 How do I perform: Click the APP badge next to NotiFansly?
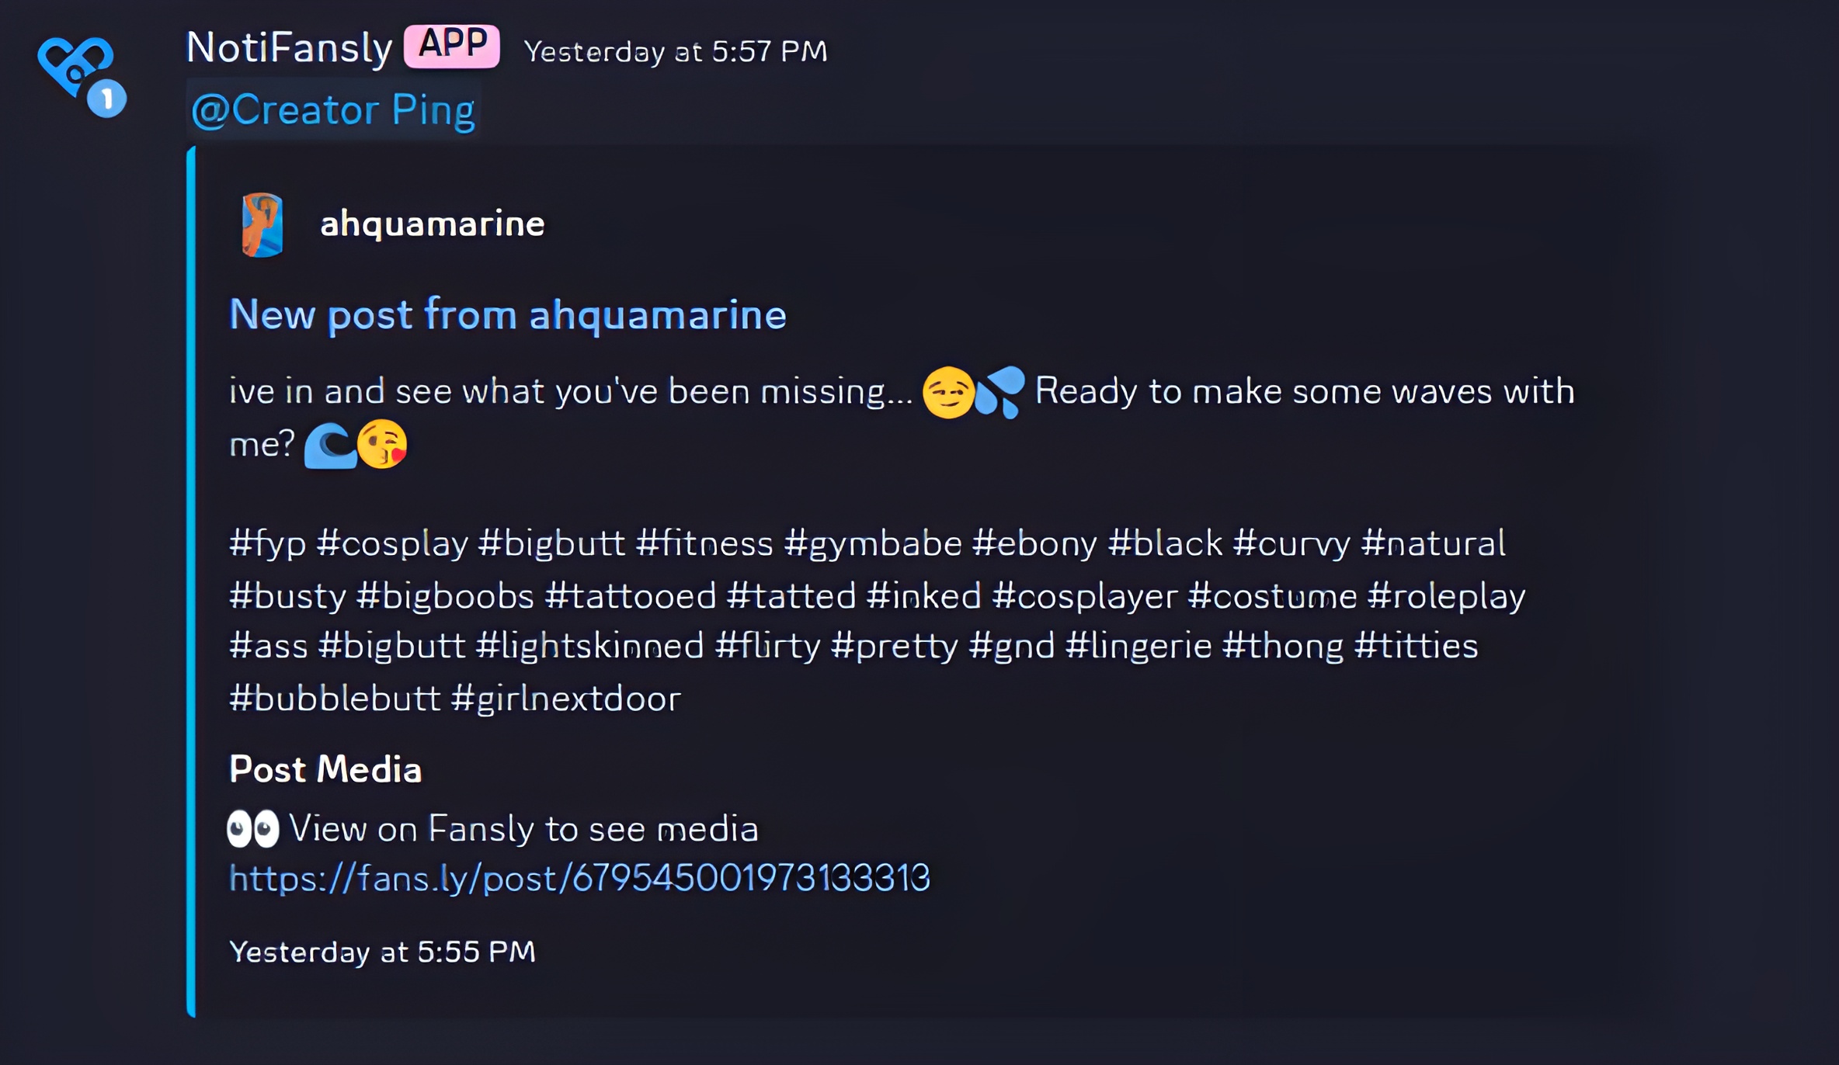click(x=451, y=46)
